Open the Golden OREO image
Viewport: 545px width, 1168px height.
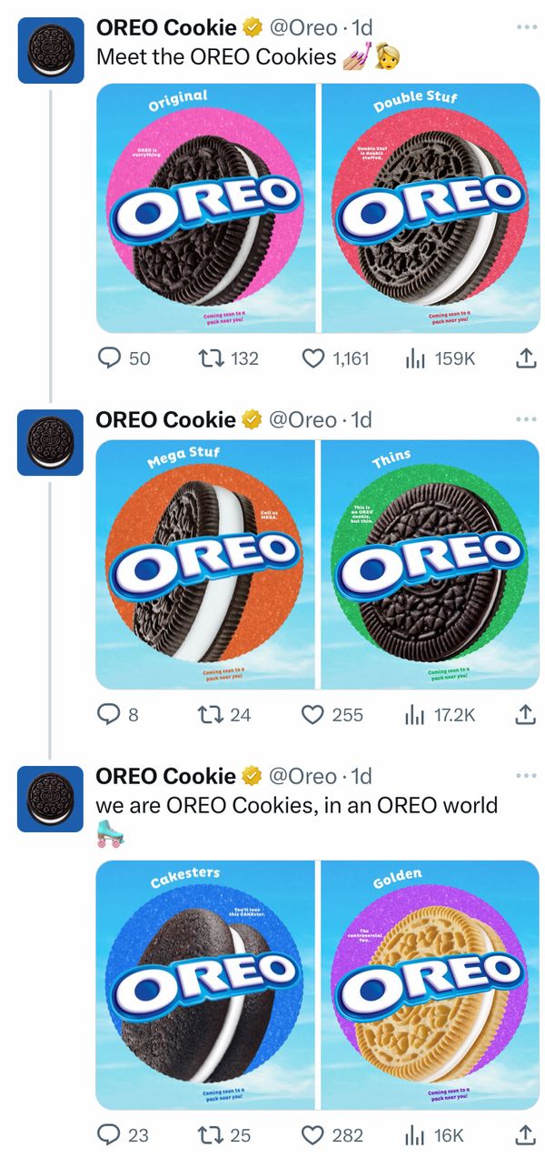pyautogui.click(x=431, y=984)
